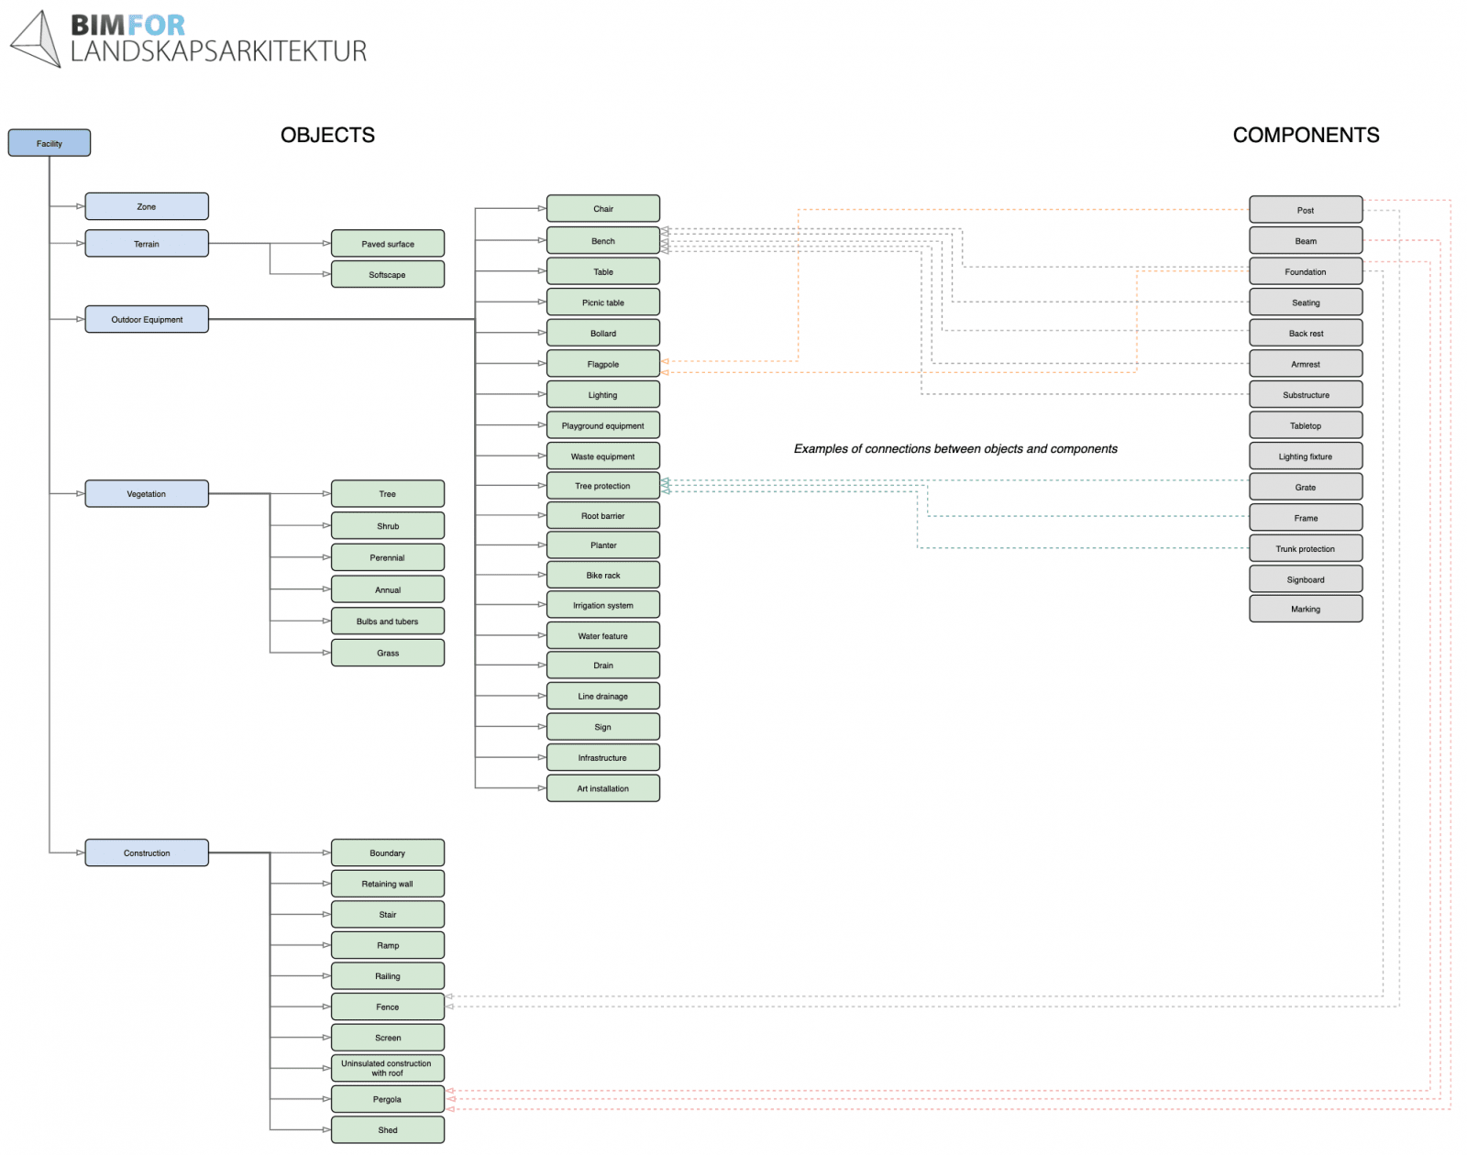Select the Fence box
Viewport: 1467px width, 1155px height.
pos(388,1006)
